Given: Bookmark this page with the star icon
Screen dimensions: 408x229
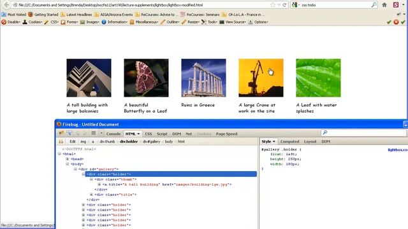Looking at the screenshot, I should coord(272,5).
